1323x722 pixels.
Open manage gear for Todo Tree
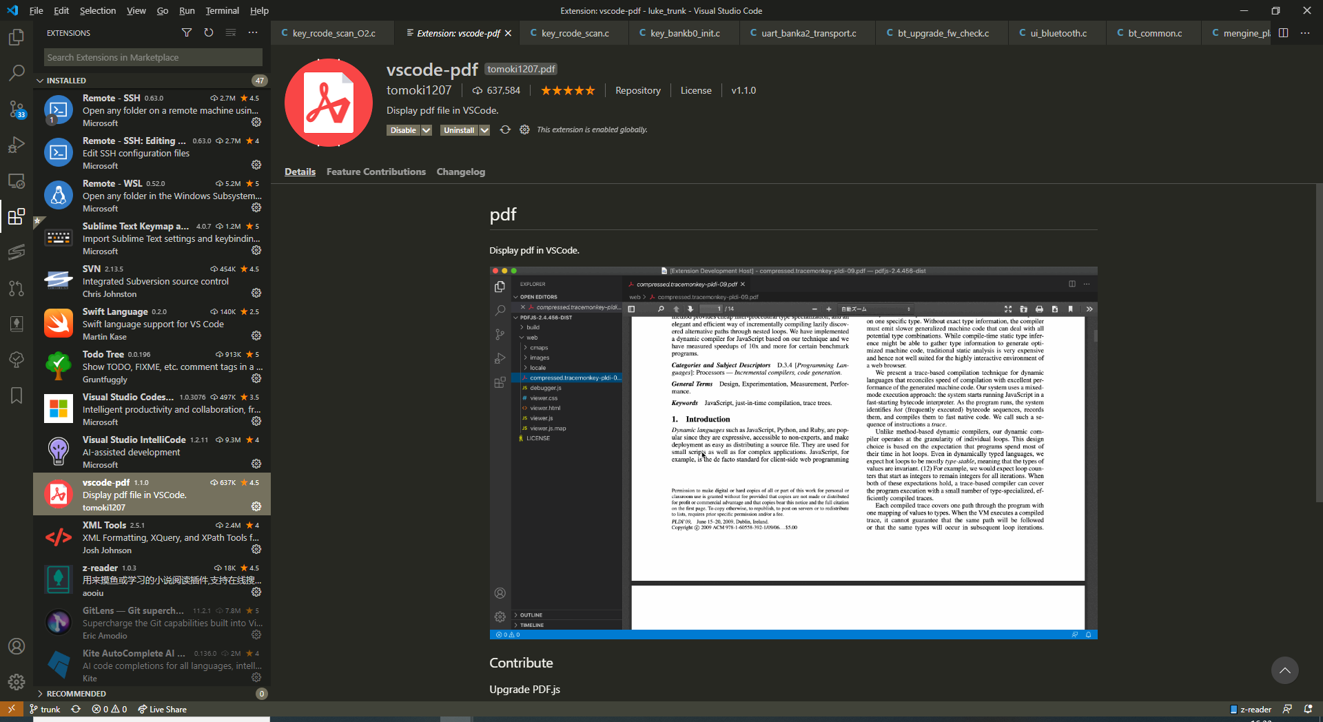coord(256,378)
